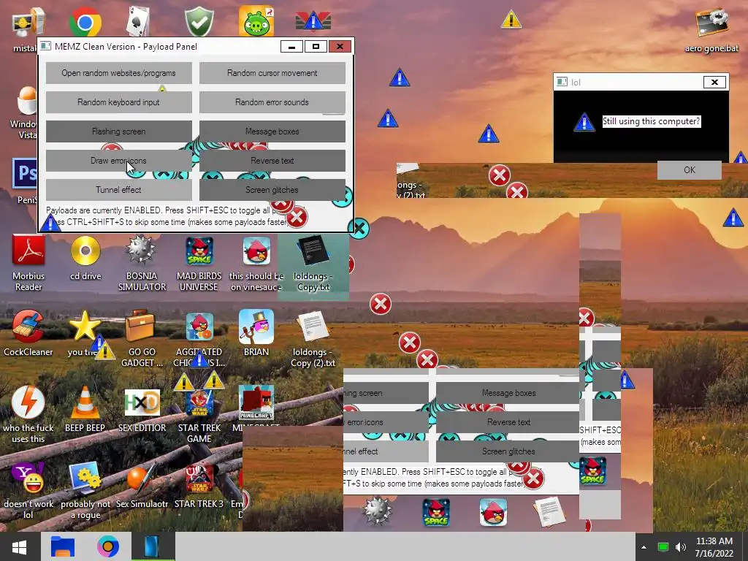Screen dimensions: 748x561
Task: Open Sex Simulaotr desktop icon
Action: click(x=142, y=485)
